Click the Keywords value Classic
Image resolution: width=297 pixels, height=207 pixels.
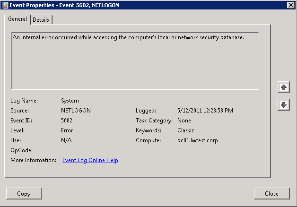(185, 130)
